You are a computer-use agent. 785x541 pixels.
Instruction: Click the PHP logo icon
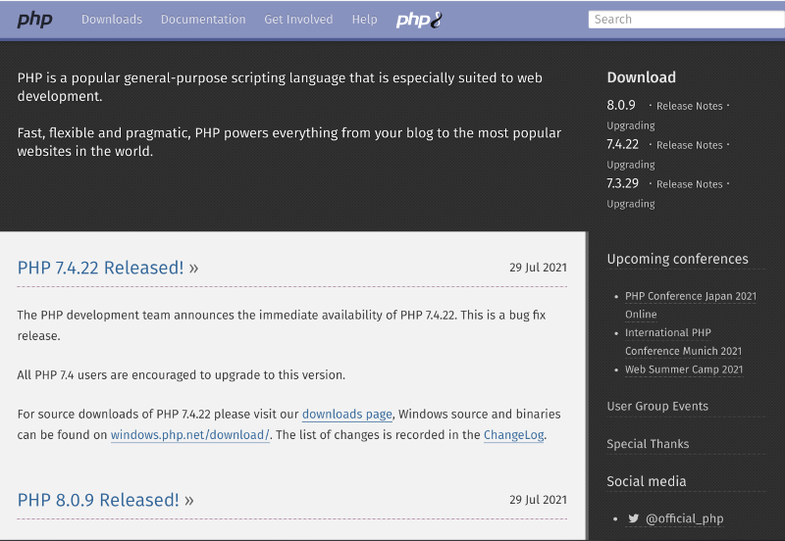pos(35,20)
